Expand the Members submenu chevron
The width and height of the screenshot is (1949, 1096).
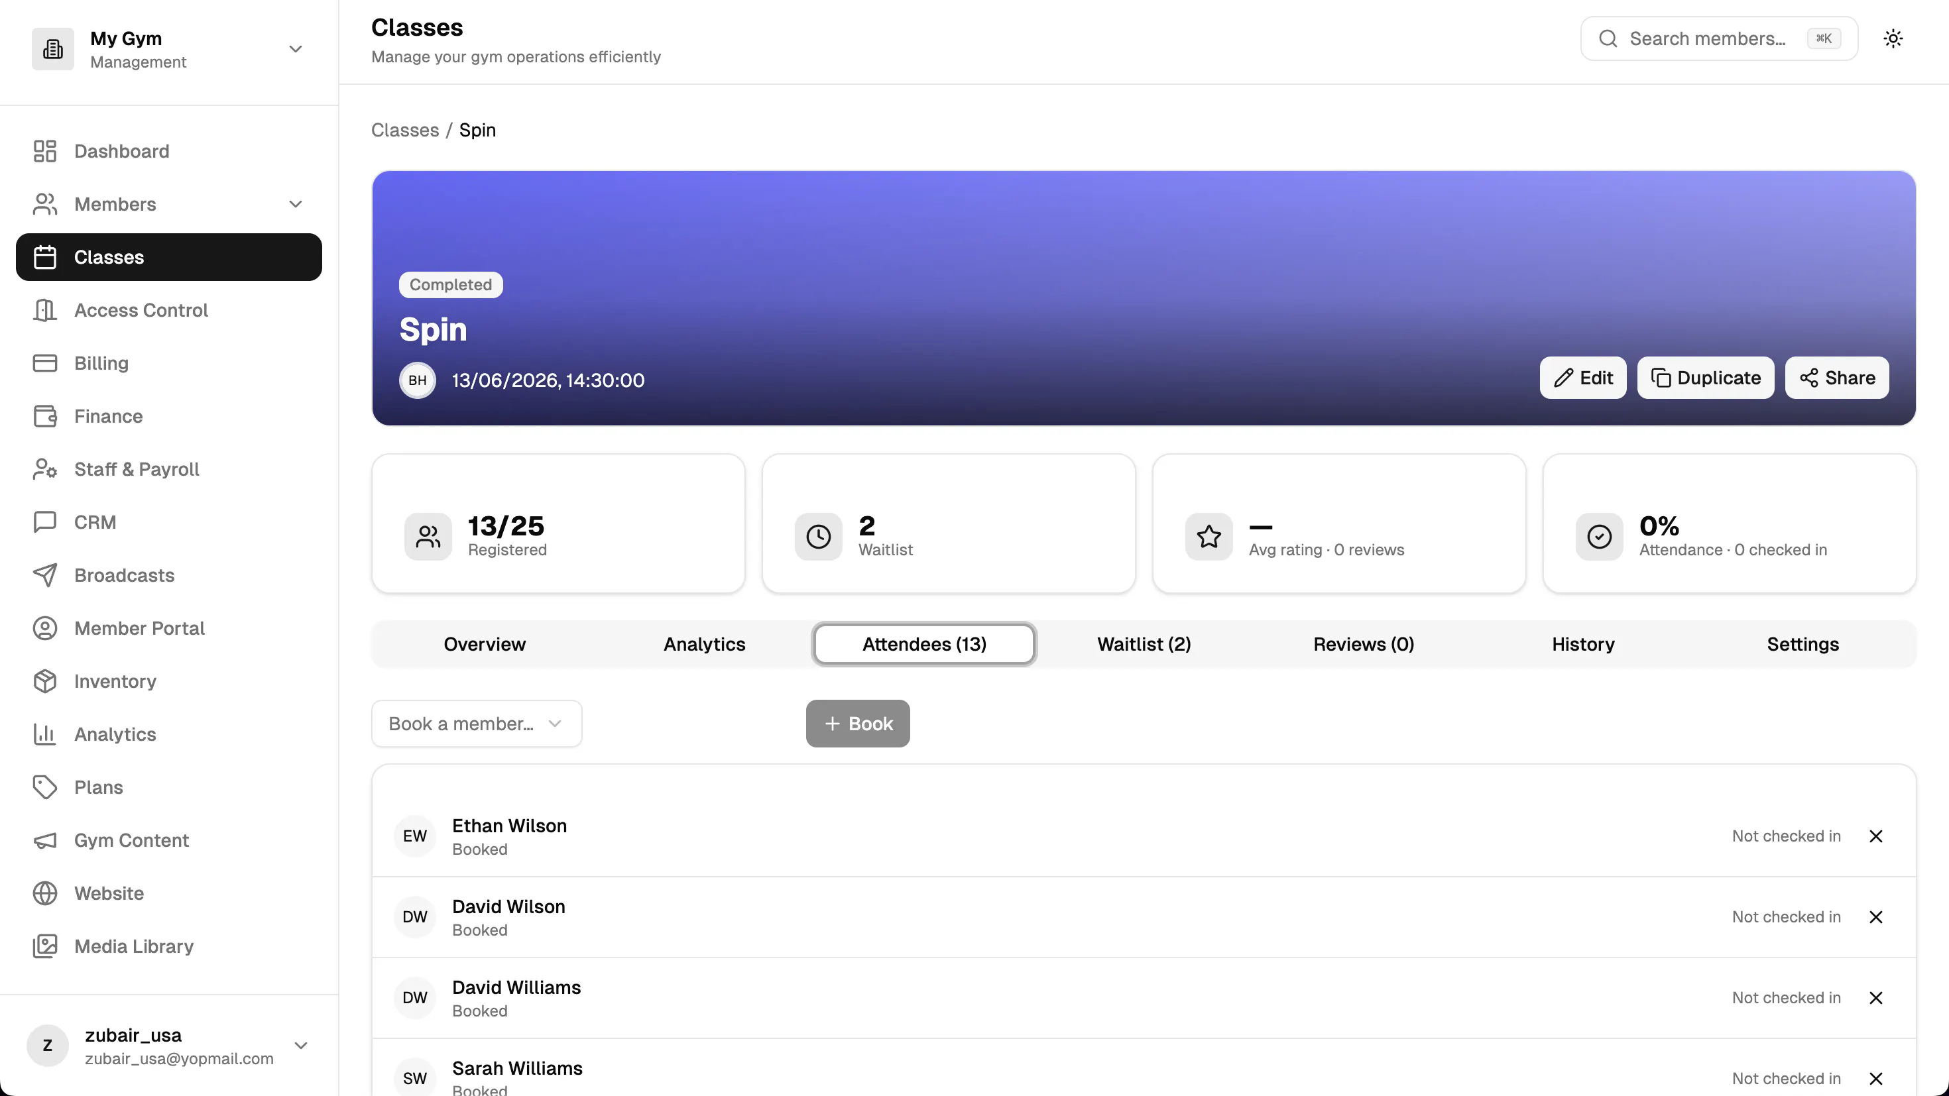296,204
